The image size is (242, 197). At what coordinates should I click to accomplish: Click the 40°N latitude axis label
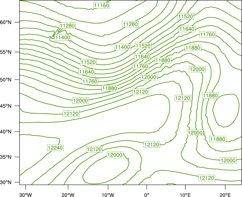6,132
